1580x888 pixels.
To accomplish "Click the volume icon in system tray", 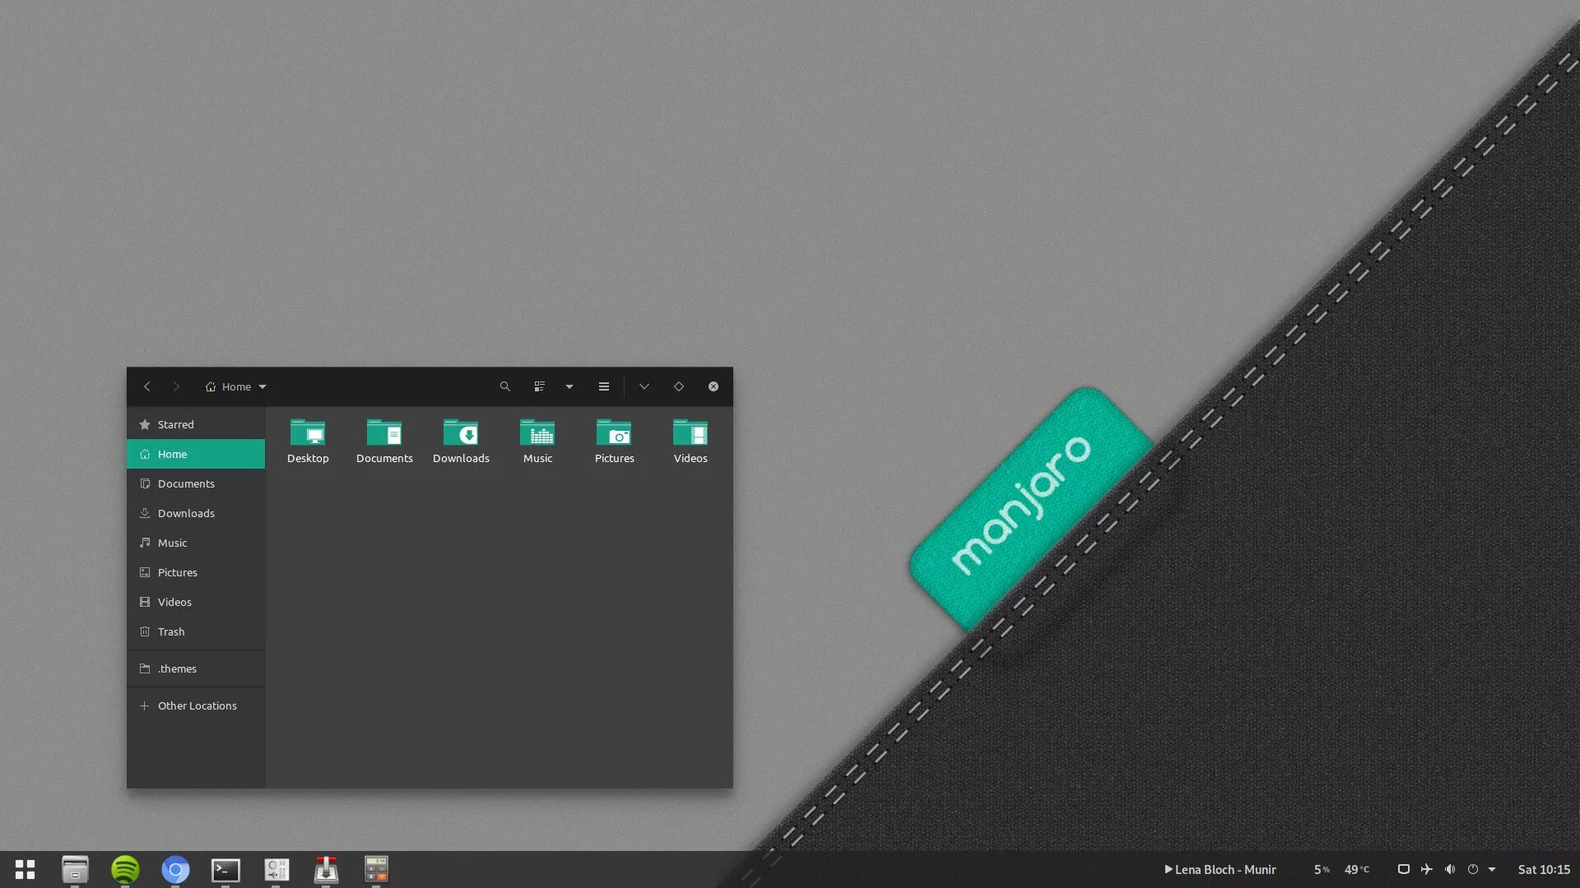I will pos(1450,869).
